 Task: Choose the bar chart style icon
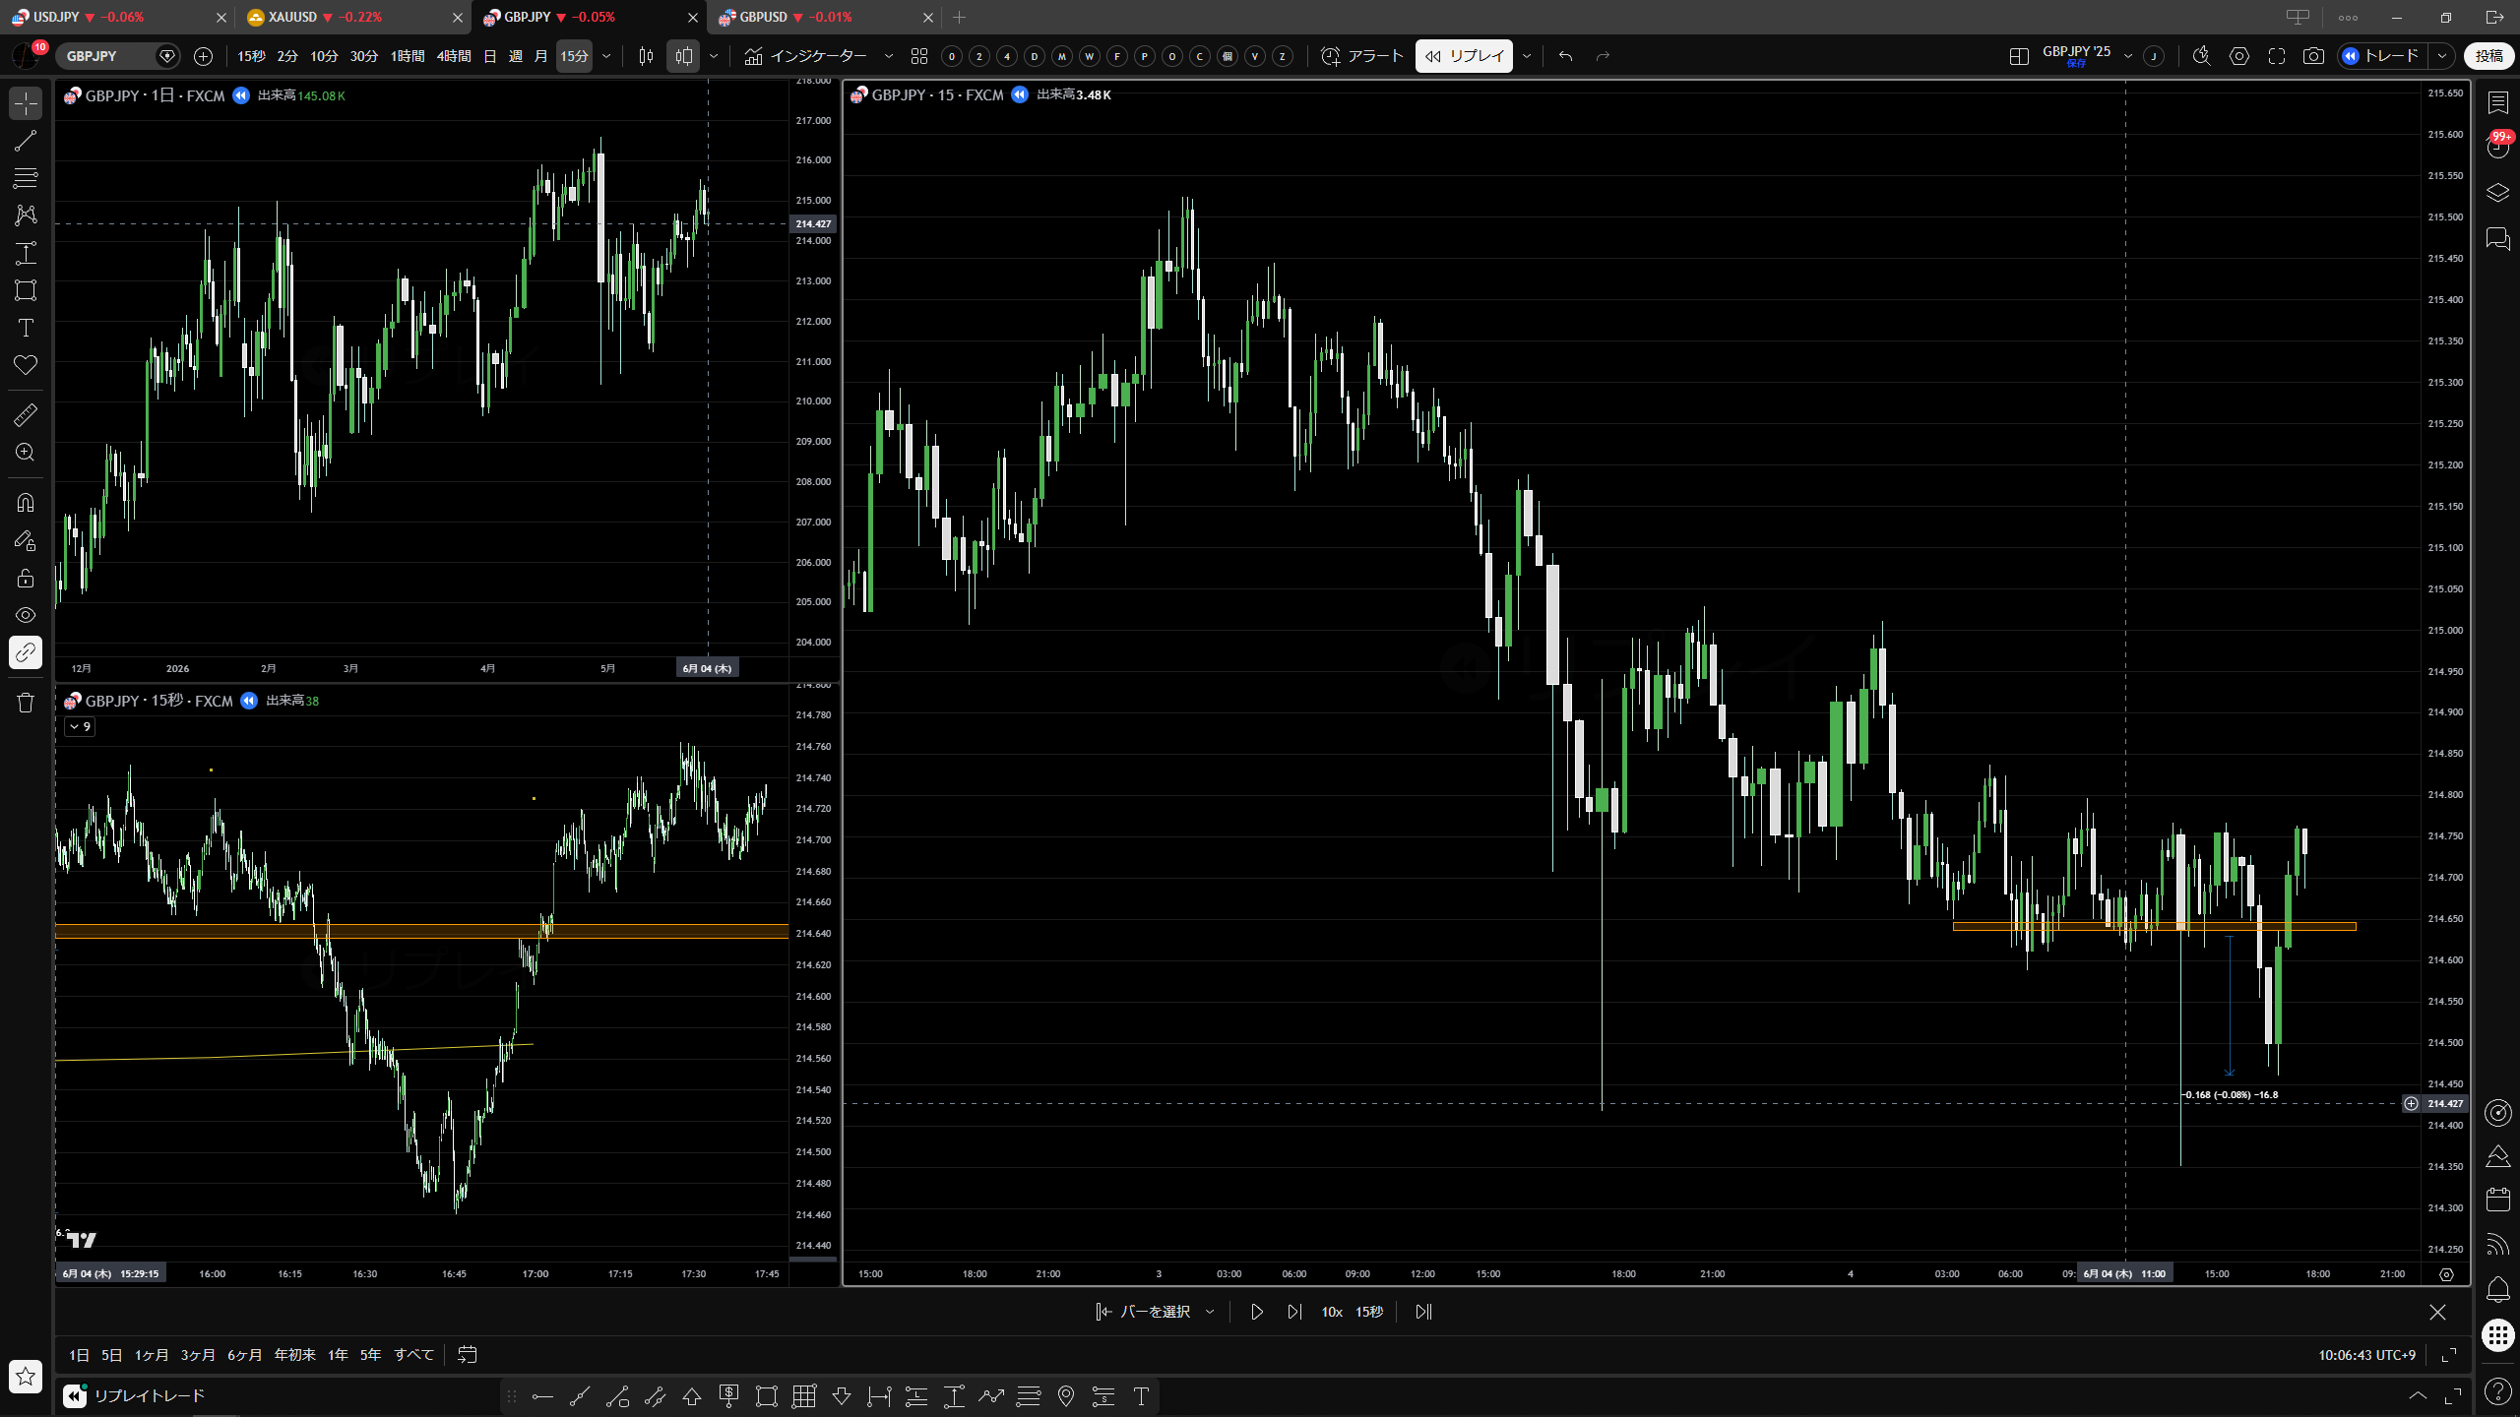point(646,56)
